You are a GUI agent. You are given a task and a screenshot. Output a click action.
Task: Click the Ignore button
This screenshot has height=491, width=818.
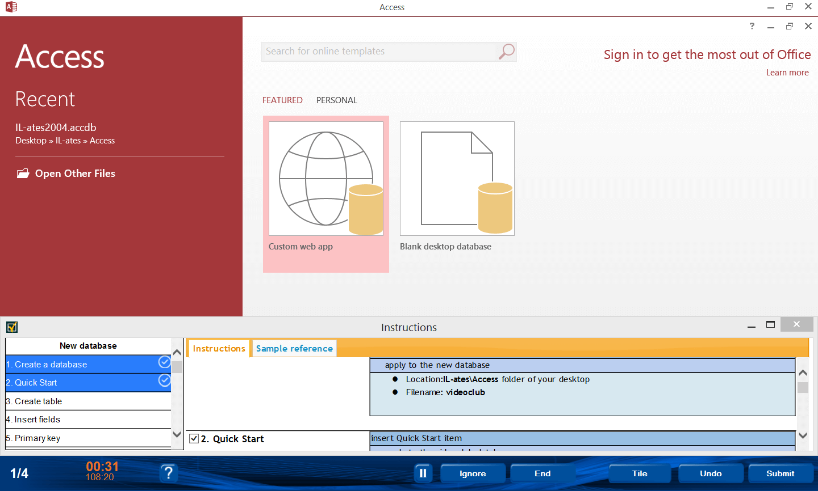click(473, 473)
